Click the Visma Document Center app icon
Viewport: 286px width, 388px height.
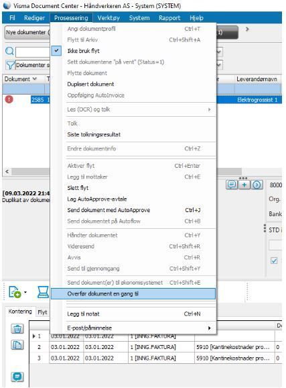point(7,5)
